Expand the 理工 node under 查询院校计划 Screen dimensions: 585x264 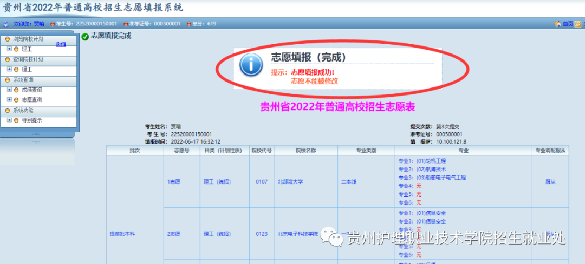pyautogui.click(x=9, y=69)
